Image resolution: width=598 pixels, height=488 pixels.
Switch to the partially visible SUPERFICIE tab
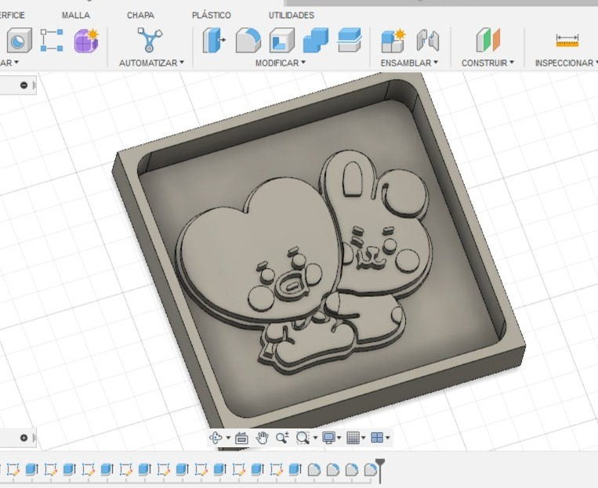pyautogui.click(x=13, y=15)
